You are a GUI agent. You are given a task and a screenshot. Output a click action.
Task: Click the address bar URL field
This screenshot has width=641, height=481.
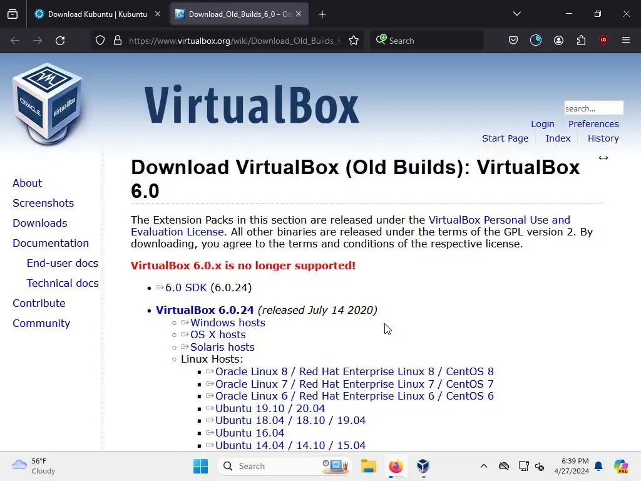tap(235, 41)
